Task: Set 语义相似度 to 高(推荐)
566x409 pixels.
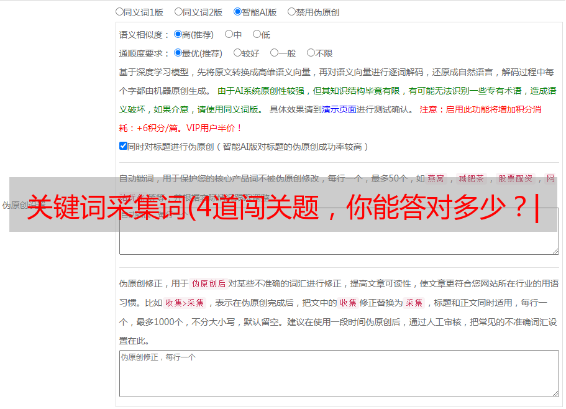Action: point(178,34)
